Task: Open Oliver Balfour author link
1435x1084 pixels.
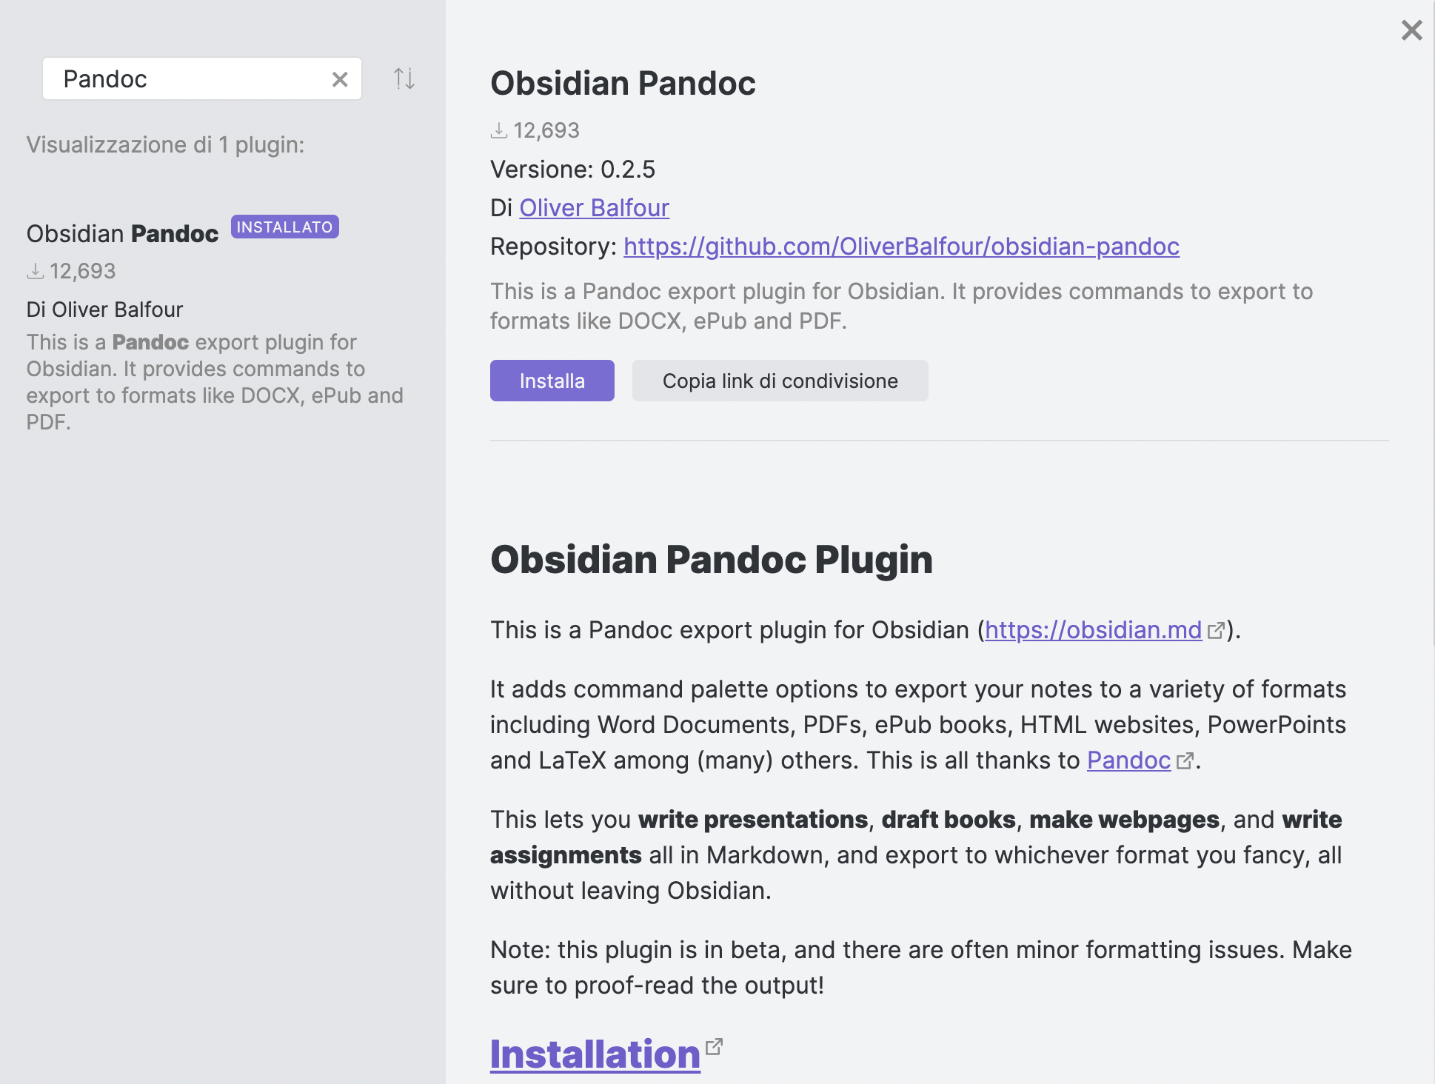Action: (x=595, y=208)
